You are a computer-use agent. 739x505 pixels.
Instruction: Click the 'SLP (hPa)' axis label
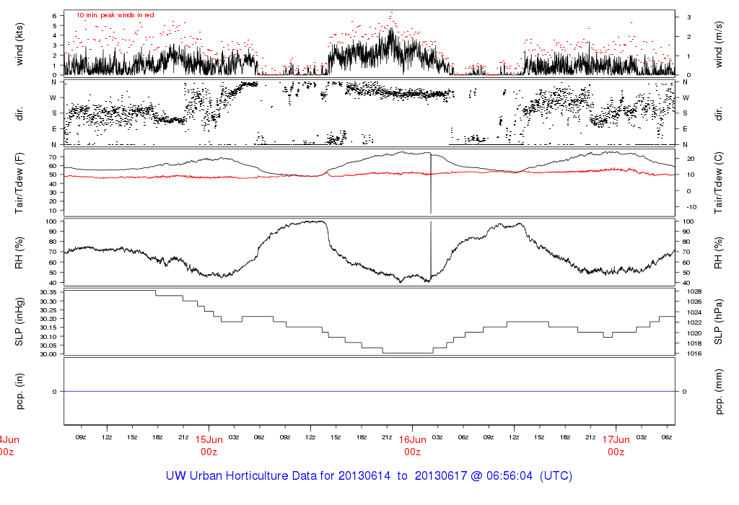pyautogui.click(x=719, y=321)
